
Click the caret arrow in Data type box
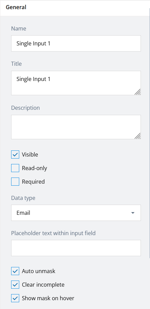133,213
